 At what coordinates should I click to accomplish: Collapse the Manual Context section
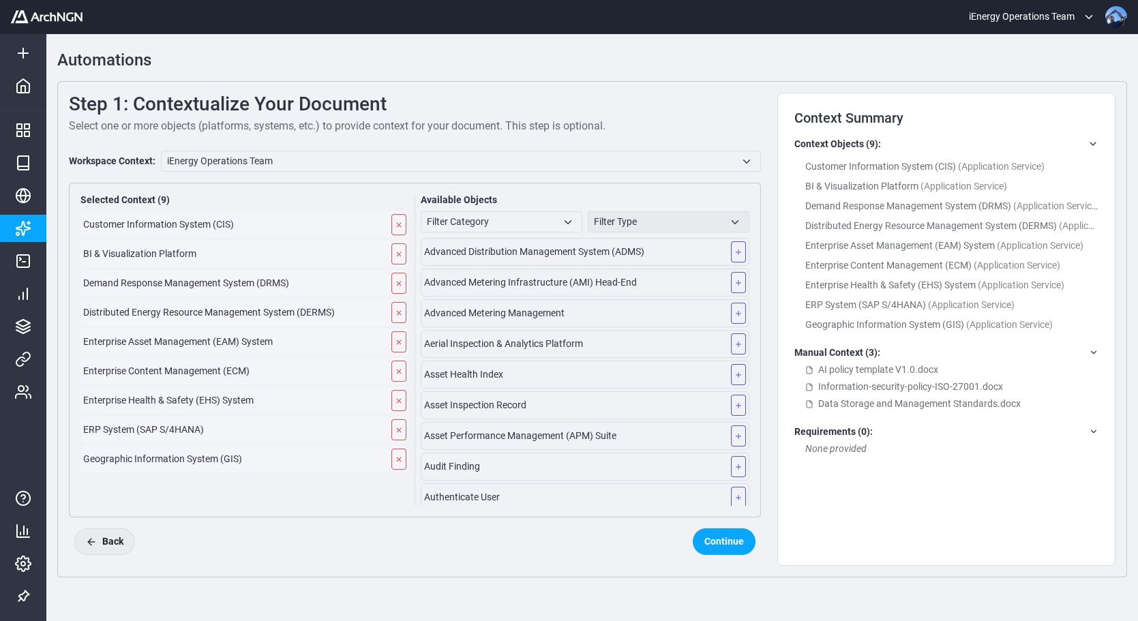tap(1094, 352)
